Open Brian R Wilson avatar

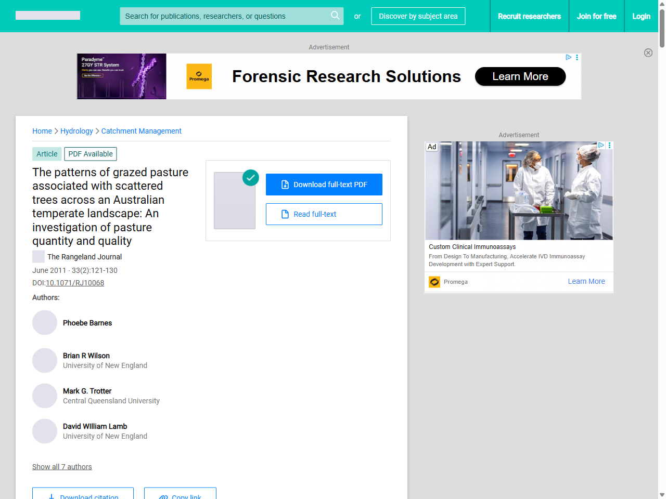(x=45, y=360)
